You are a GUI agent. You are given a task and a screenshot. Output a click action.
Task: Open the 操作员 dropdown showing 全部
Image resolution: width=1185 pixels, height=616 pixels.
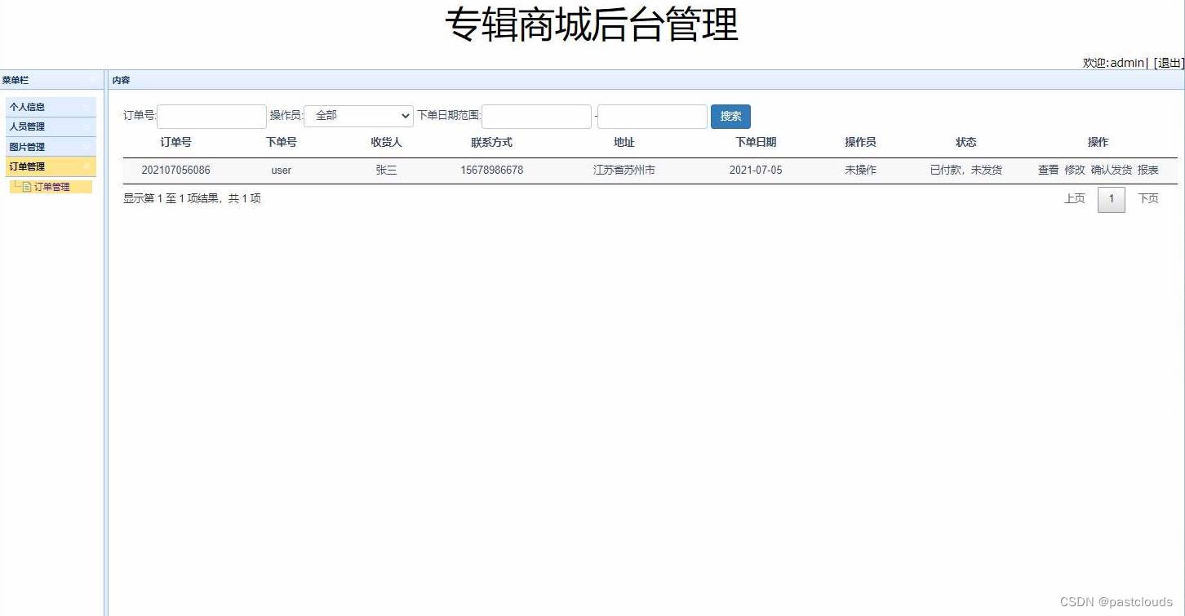pyautogui.click(x=359, y=116)
